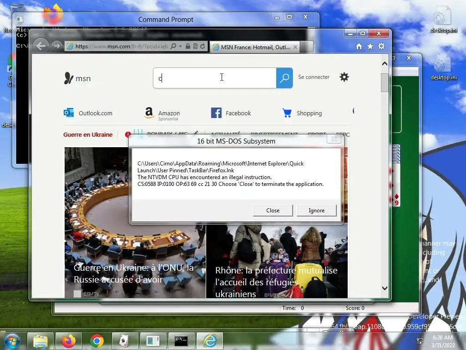Click the Score: 0 status in Solitaire window
Image resolution: width=466 pixels, height=350 pixels.
[x=355, y=308]
